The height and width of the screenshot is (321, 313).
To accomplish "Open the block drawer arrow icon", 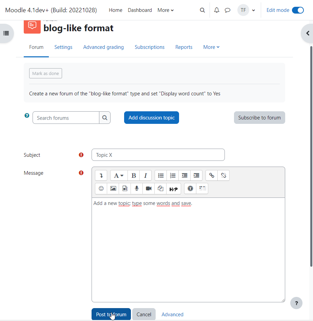I will (x=308, y=33).
